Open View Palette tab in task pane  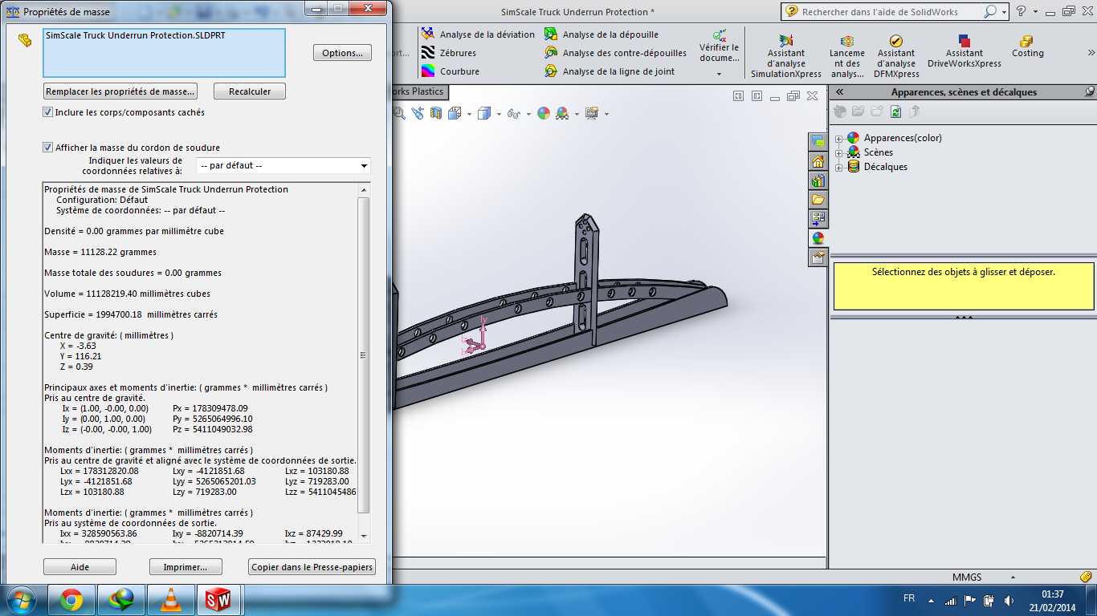[x=818, y=219]
